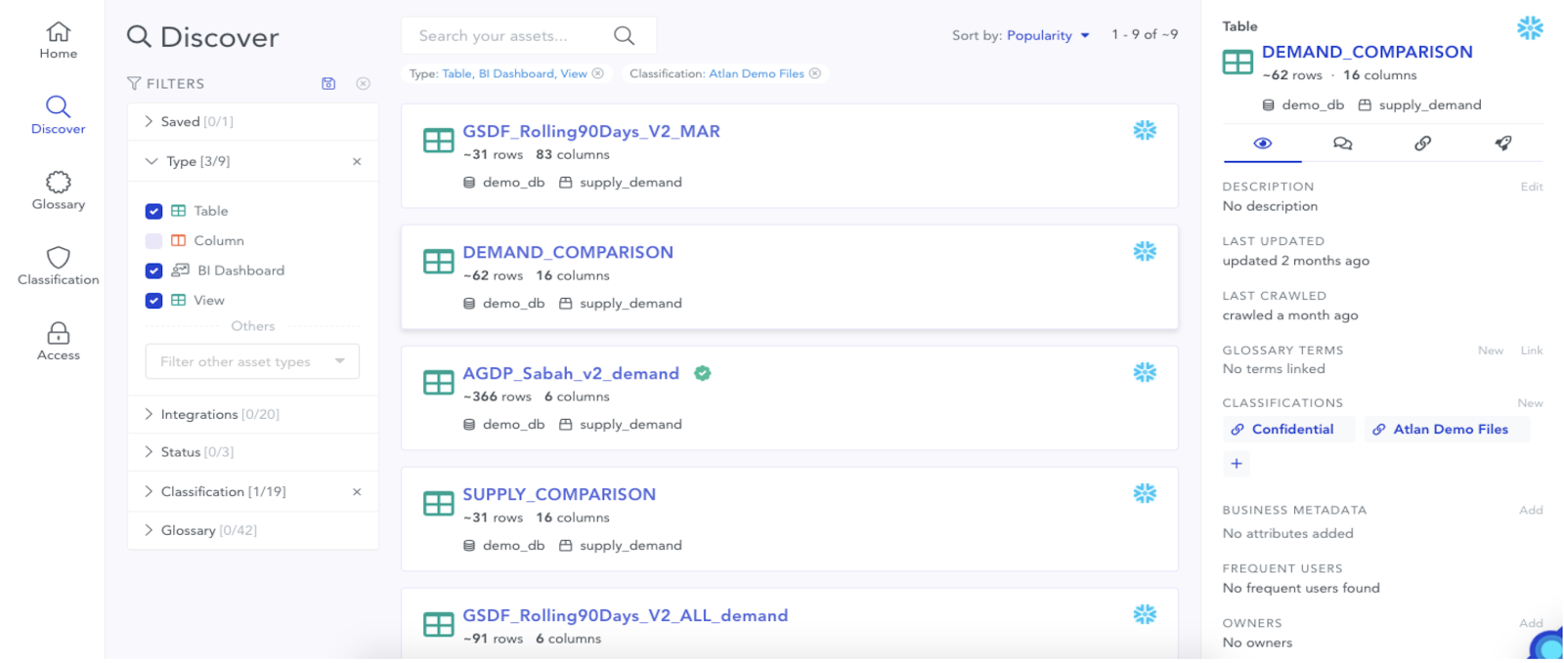Click supply_demand schema in details panel header
Viewport: 1564px width, 663px height.
point(1419,104)
